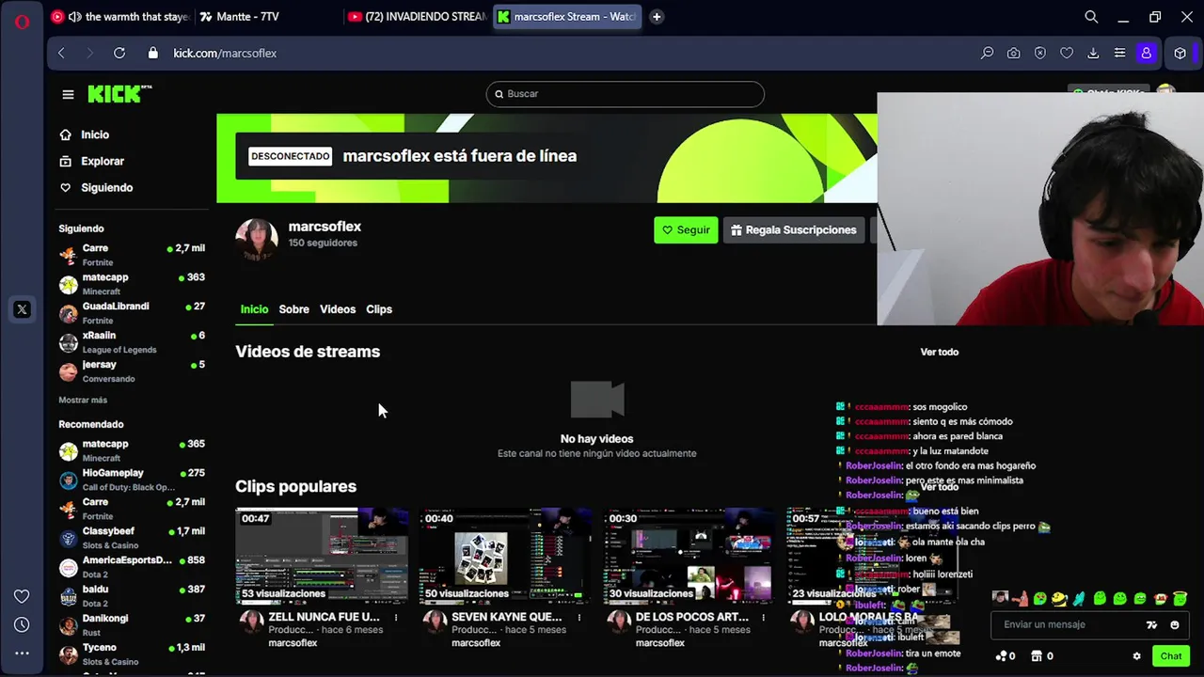Viewport: 1204px width, 677px height.
Task: Open Opera sidebar bookmarks heart icon
Action: click(x=22, y=596)
